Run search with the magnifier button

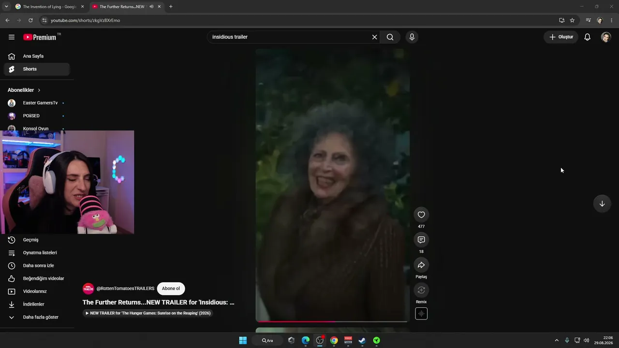pos(390,37)
